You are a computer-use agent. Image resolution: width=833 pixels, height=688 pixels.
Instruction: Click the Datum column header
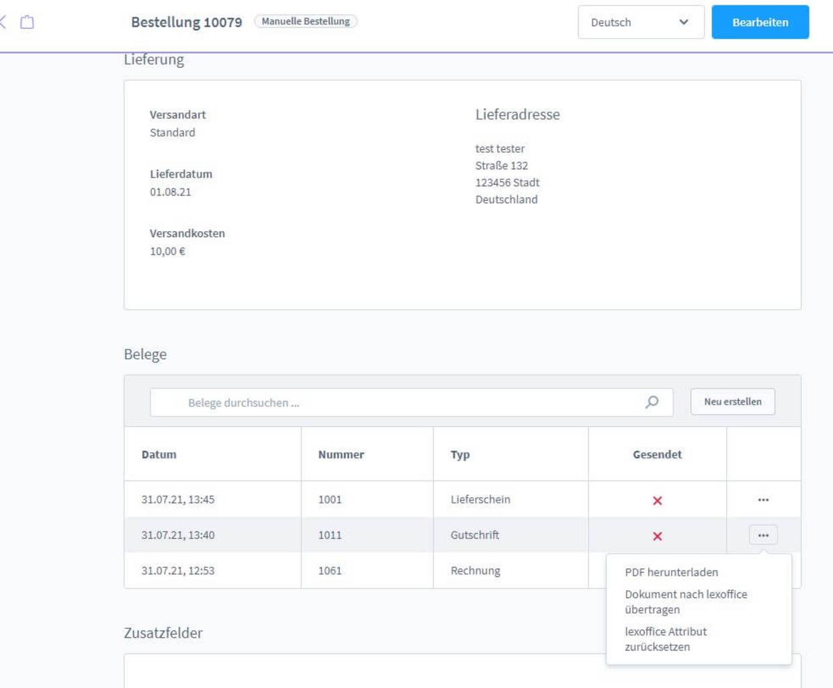pos(159,455)
